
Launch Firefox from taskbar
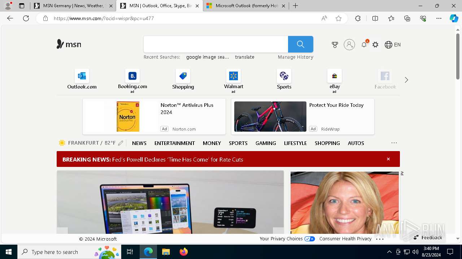coord(184,252)
